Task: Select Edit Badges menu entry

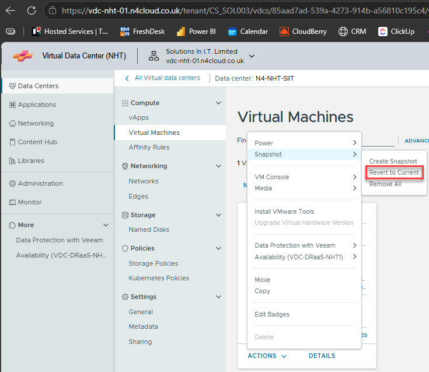Action: [271, 314]
